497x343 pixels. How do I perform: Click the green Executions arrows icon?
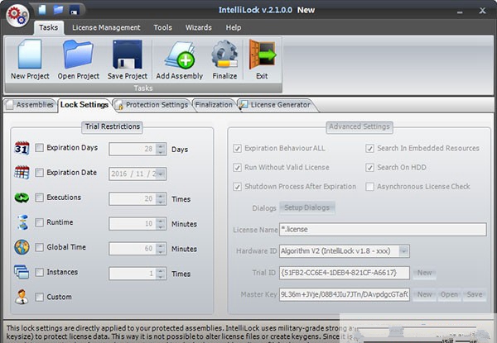[22, 198]
